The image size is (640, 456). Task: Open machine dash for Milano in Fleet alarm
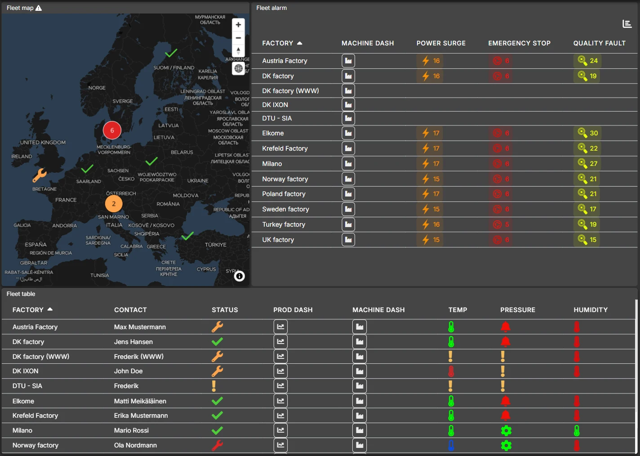coord(348,164)
